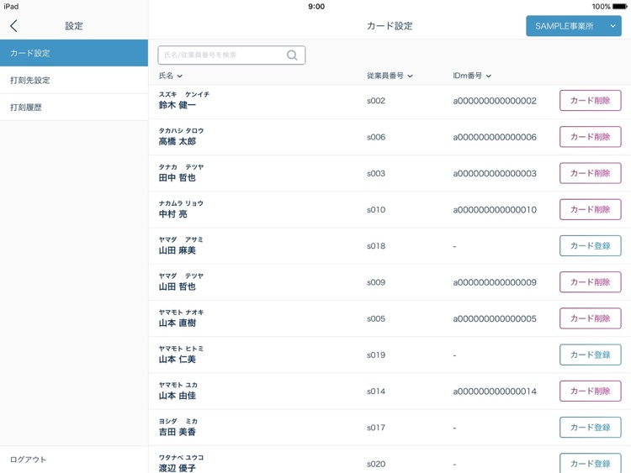Go back using the back arrow
The image size is (631, 473).
pos(13,26)
